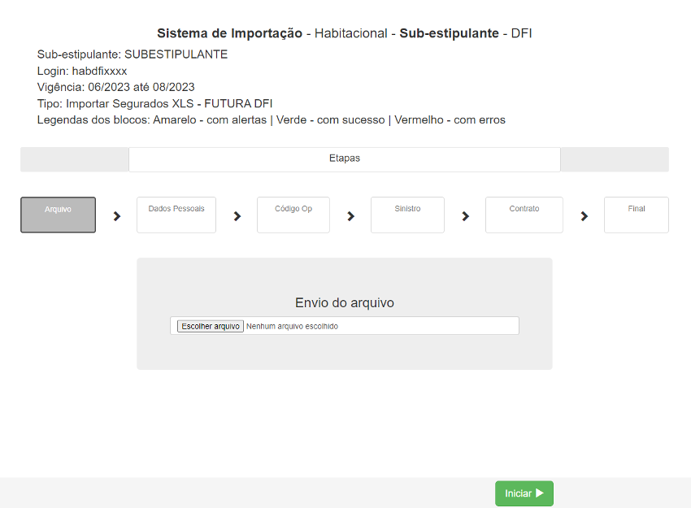Viewport: 691px width, 508px height.
Task: Click the Arquivo step block
Action: click(x=58, y=215)
